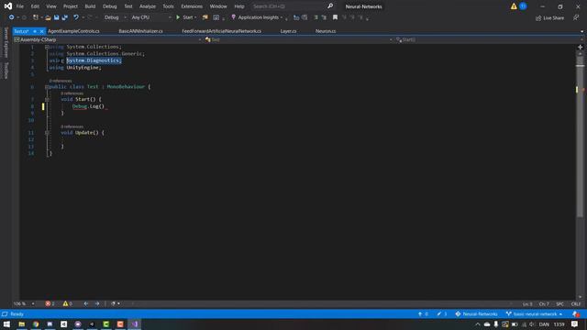
Task: Click the Open File folder icon
Action: point(48,17)
